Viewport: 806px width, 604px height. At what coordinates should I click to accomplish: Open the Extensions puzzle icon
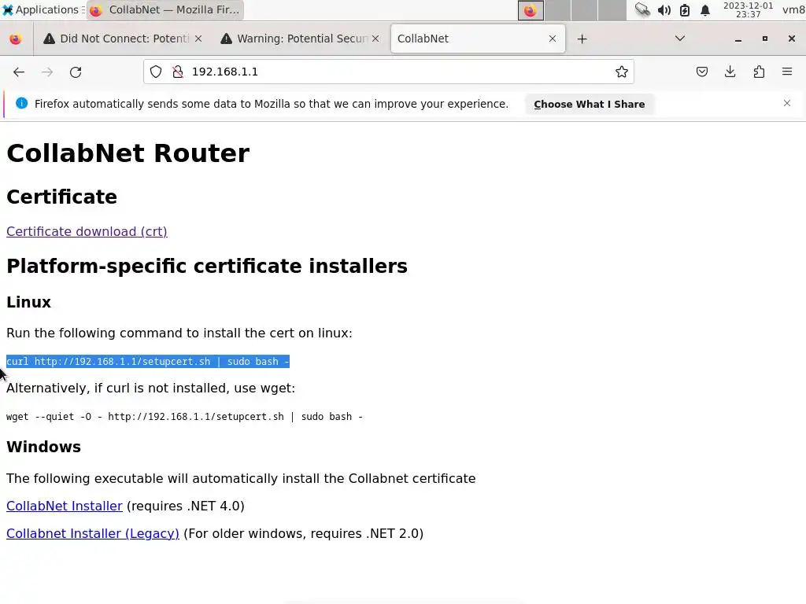759,72
